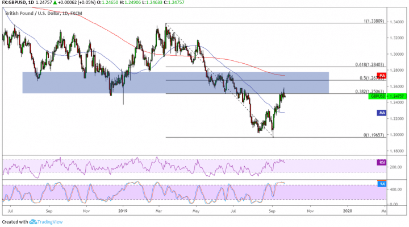Image resolution: width=409 pixels, height=227 pixels.
Task: Select the 0.618(1.28403) Fibonacci level label
Action: tap(369, 64)
